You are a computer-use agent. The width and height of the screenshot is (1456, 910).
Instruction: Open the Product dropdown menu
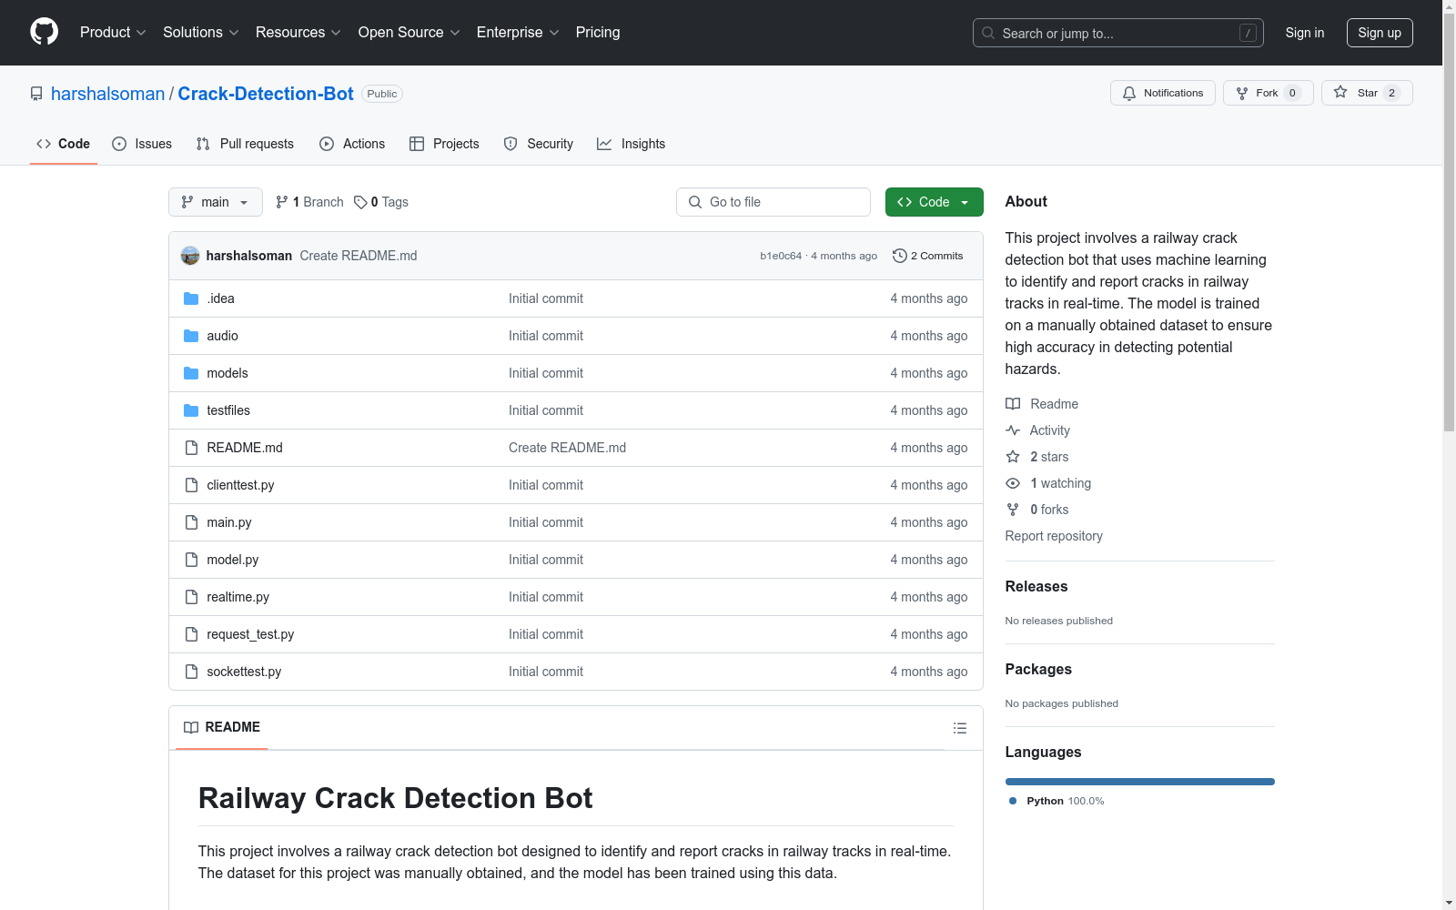pos(113,32)
